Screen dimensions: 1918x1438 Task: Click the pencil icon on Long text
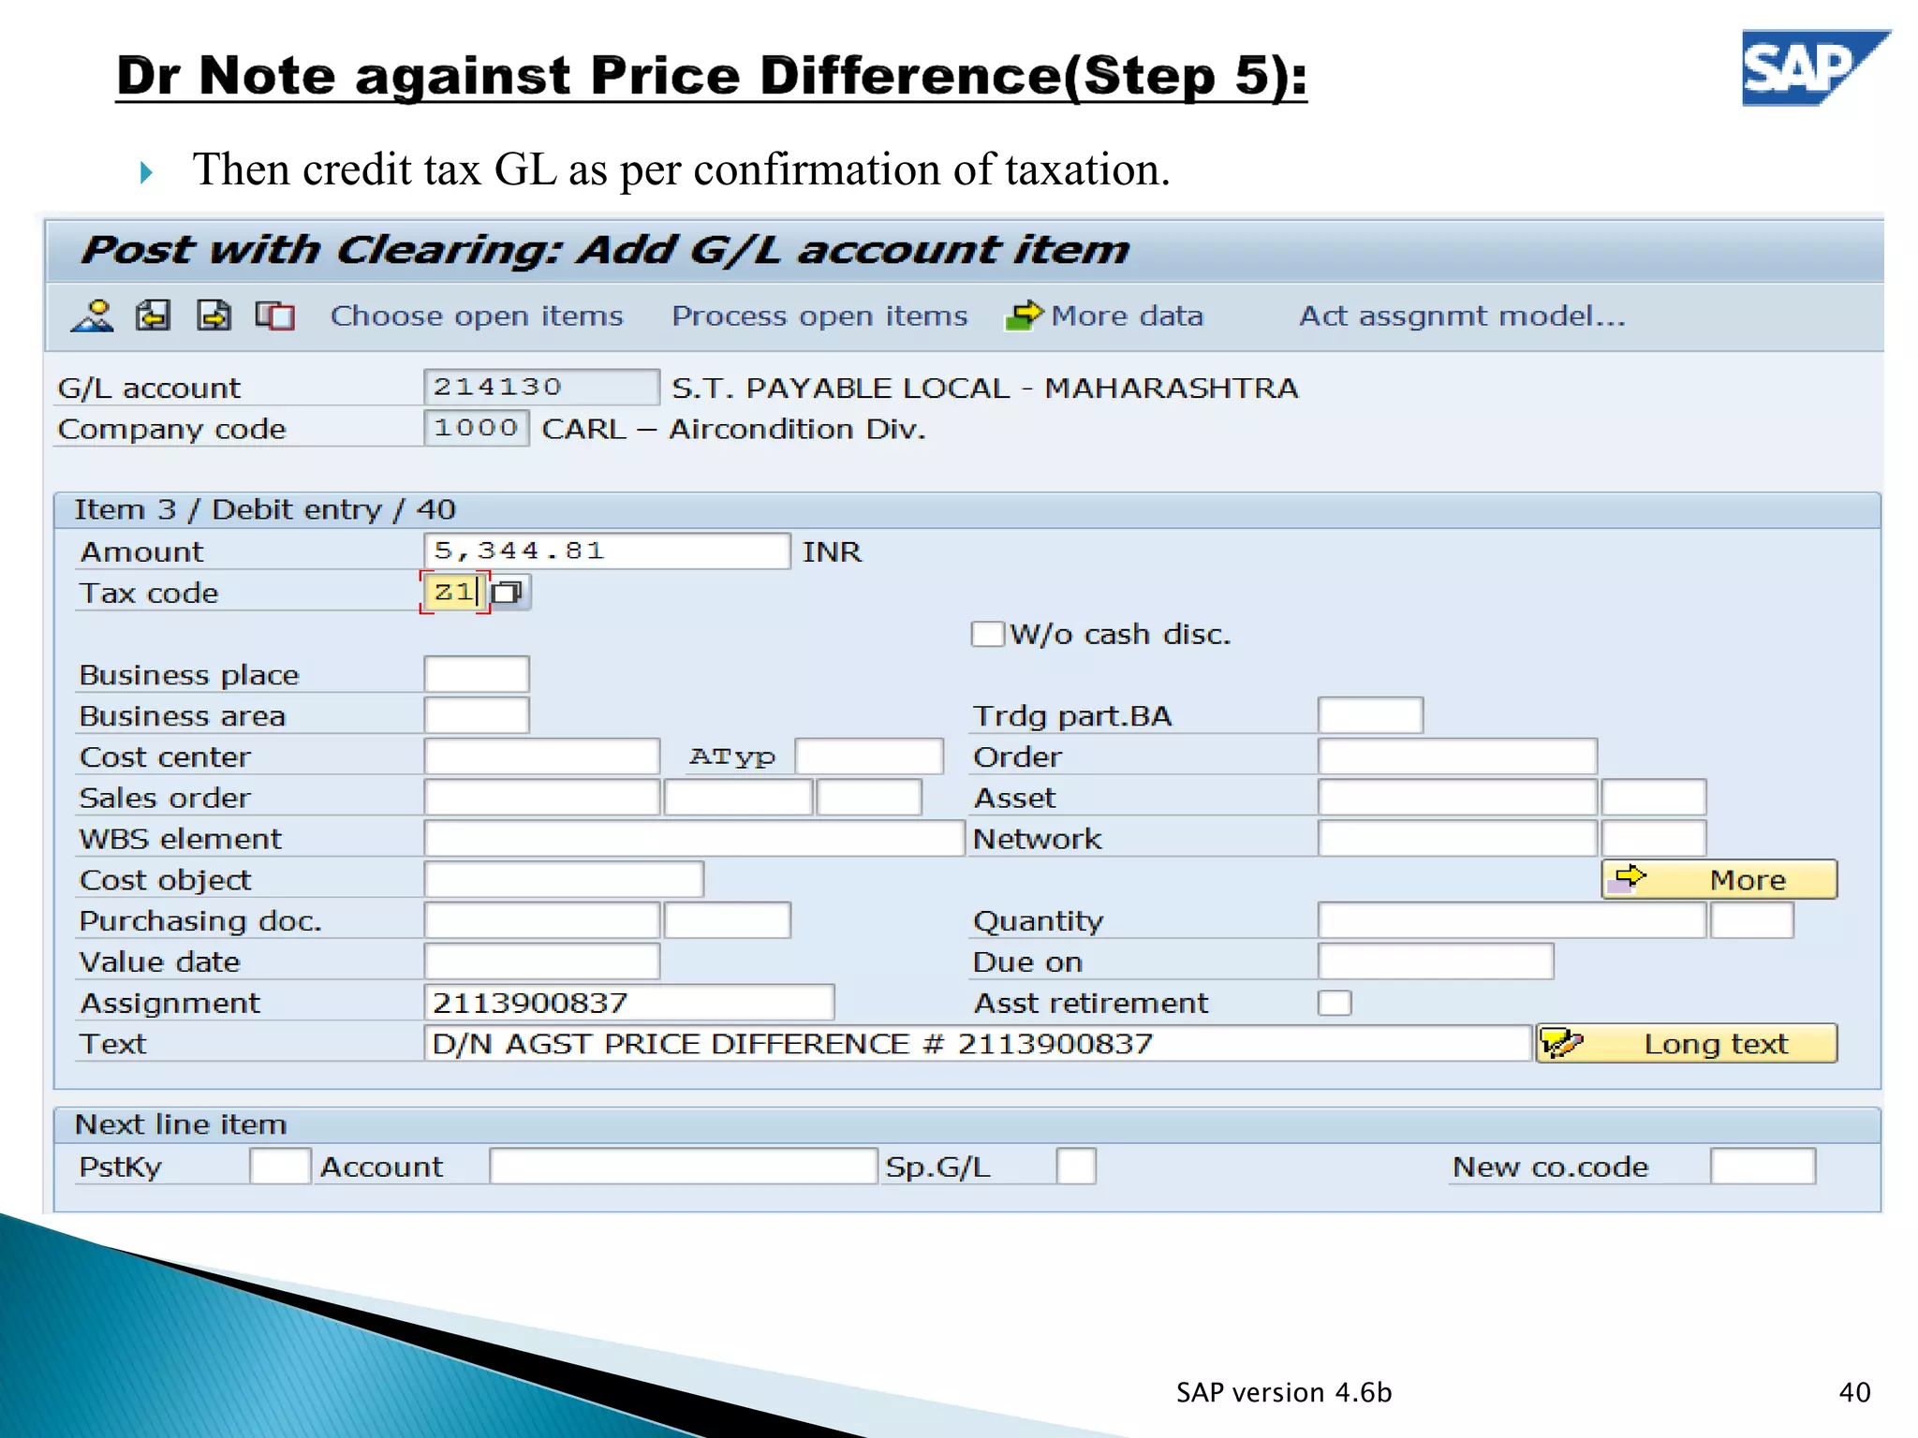coord(1562,1043)
